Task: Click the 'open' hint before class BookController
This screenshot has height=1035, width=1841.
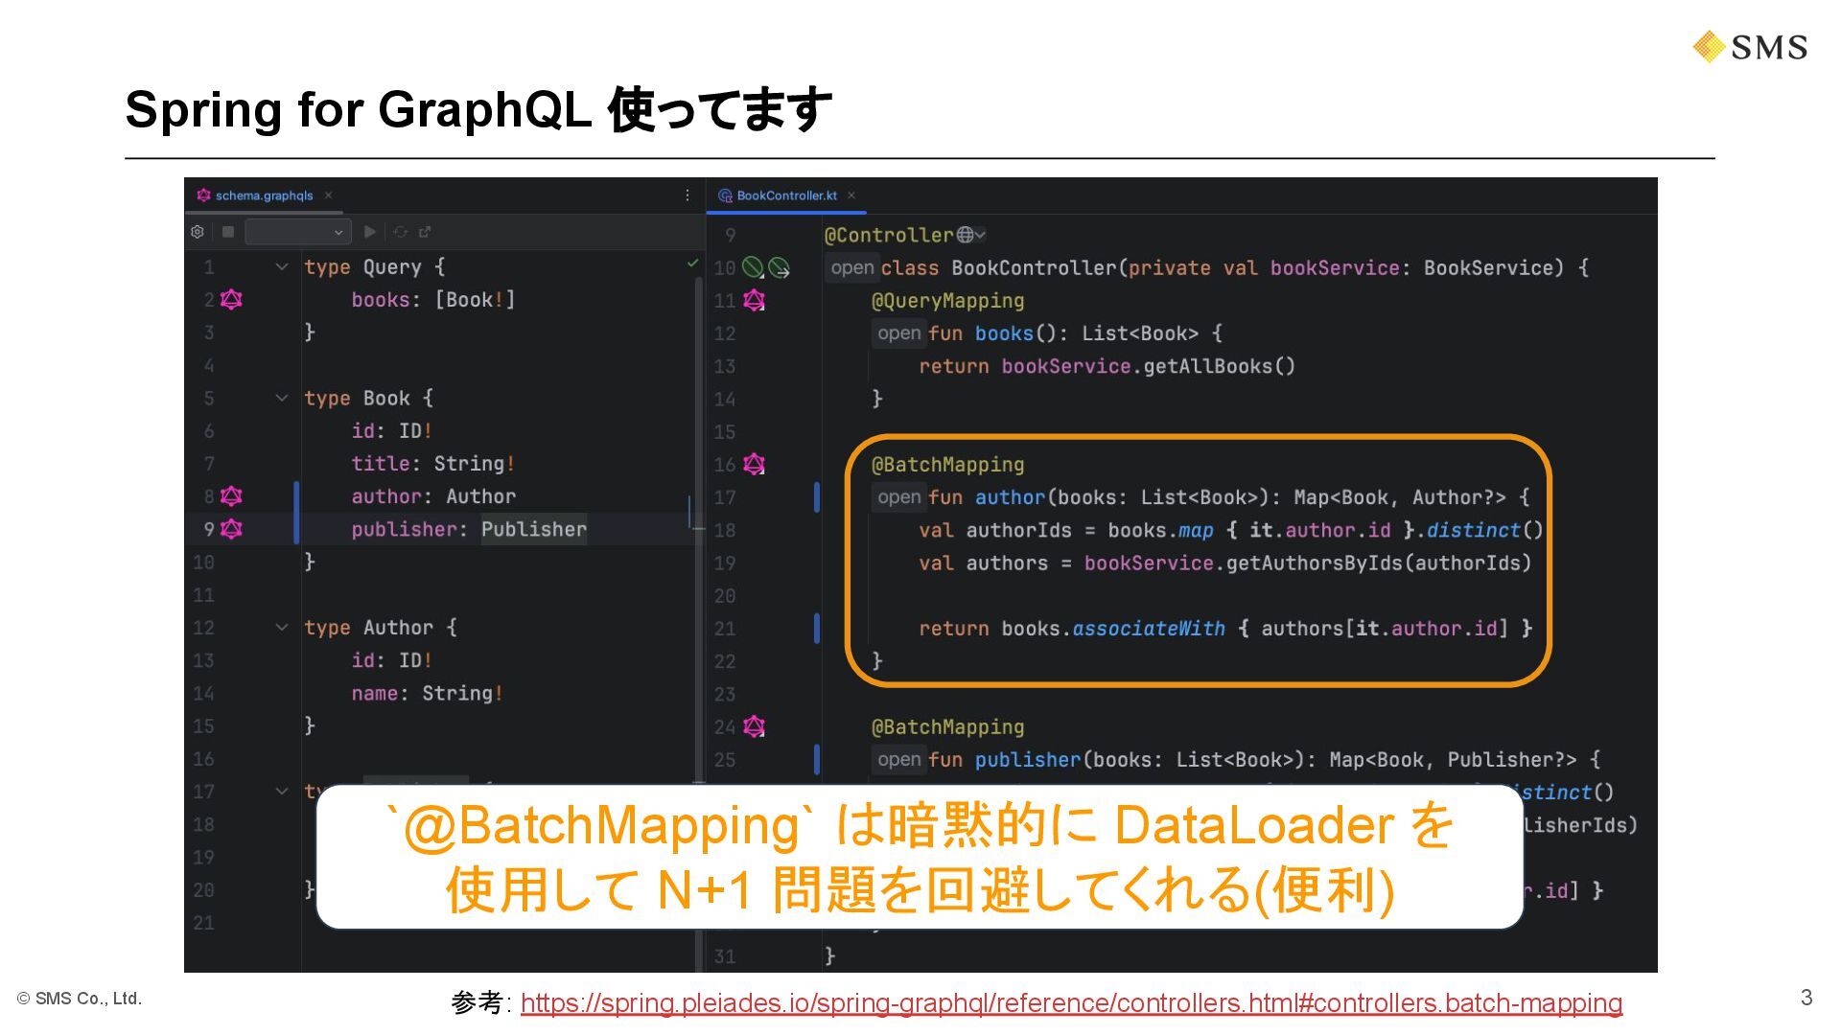Action: coord(851,268)
